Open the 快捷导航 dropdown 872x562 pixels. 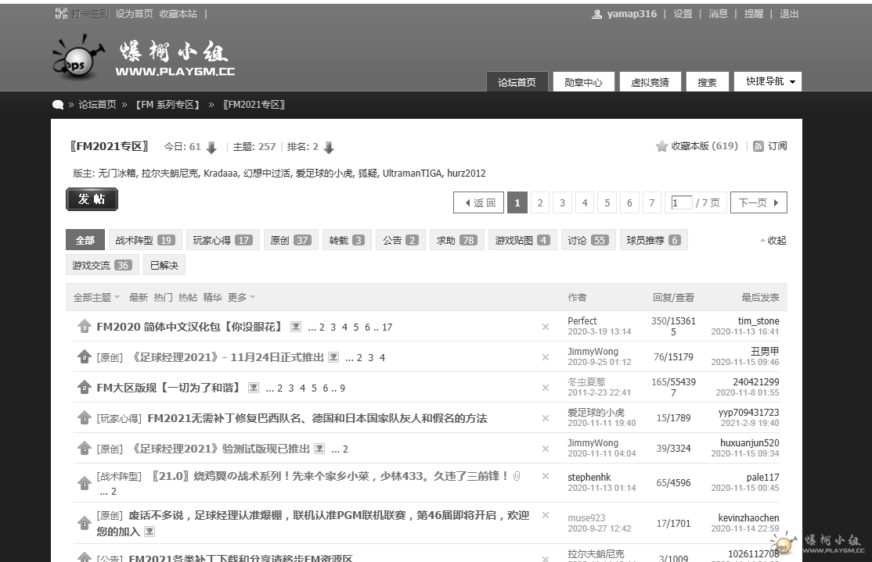pyautogui.click(x=768, y=81)
